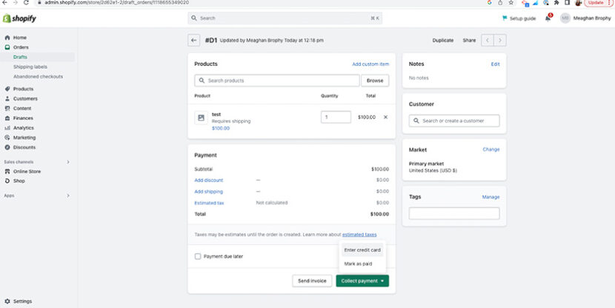The width and height of the screenshot is (615, 308).
Task: Click the Browse products button
Action: click(375, 81)
